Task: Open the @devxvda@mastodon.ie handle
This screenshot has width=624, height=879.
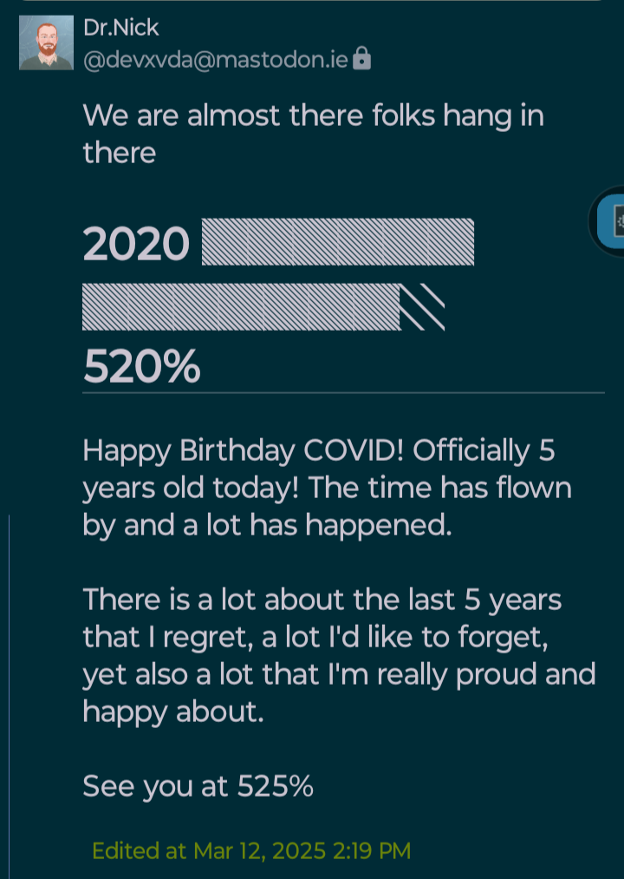Action: [216, 60]
